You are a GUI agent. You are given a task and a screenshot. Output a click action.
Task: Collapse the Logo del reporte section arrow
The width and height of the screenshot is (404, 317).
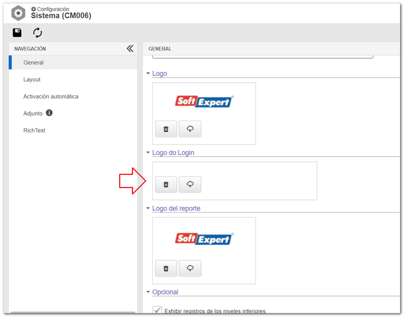click(148, 208)
